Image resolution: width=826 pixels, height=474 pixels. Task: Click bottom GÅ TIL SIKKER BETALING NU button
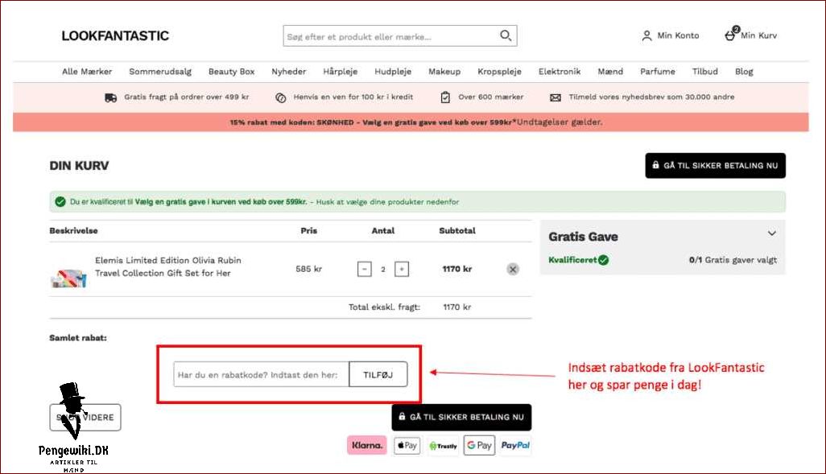(461, 417)
